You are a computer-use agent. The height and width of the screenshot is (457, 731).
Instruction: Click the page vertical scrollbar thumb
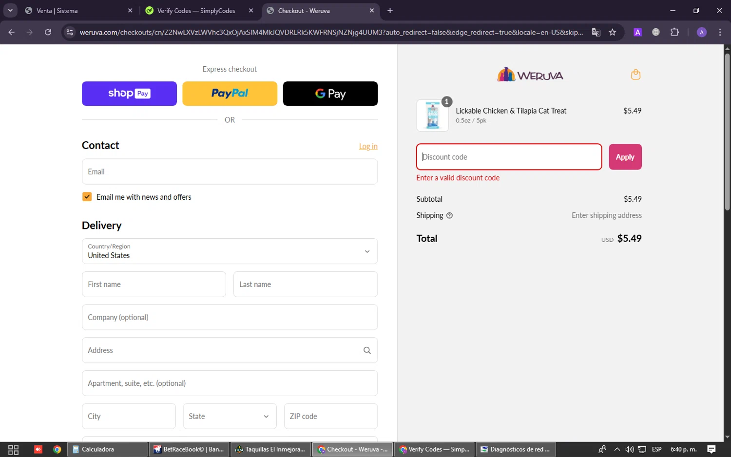click(x=727, y=132)
